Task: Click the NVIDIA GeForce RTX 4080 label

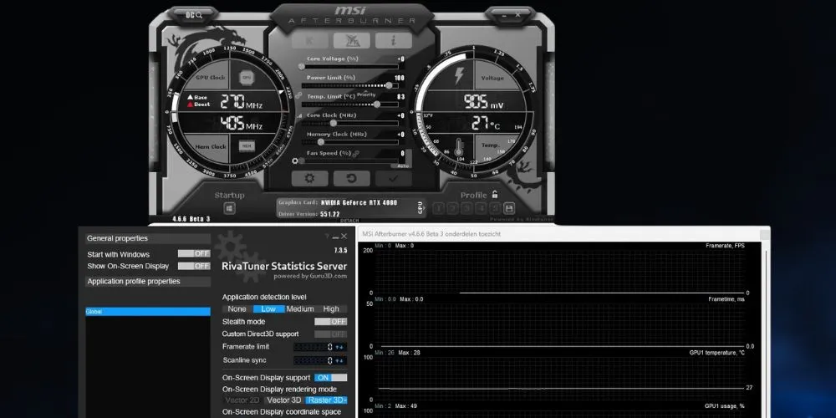Action: 359,202
